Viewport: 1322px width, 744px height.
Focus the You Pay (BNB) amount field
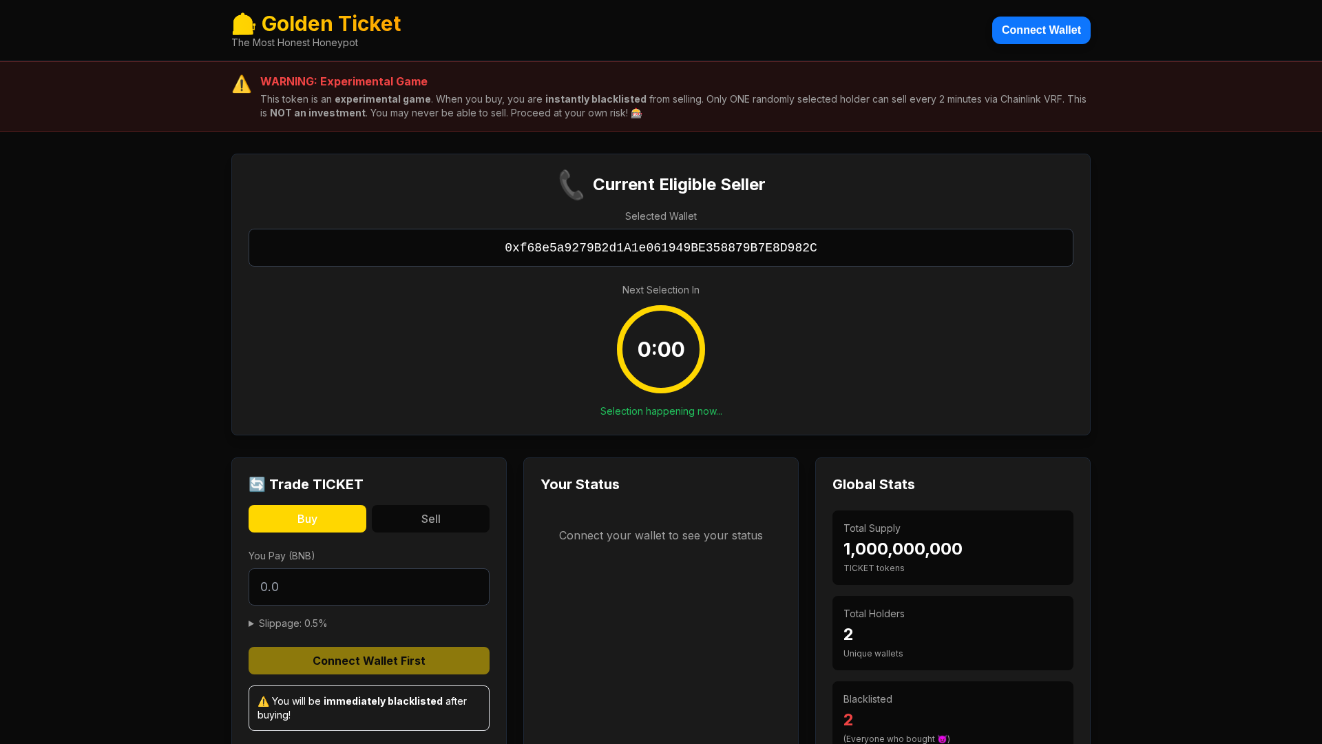[x=369, y=587]
